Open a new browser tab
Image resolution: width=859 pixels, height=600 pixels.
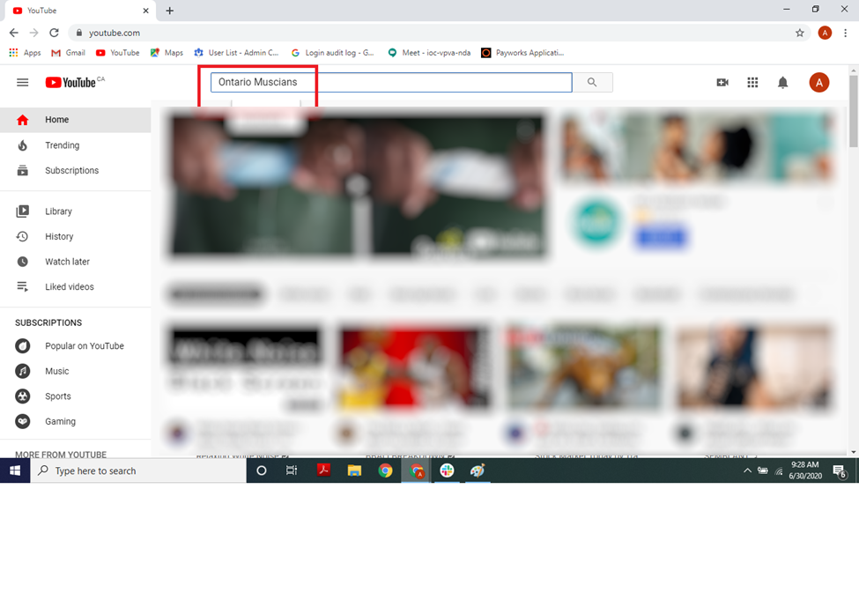pos(170,11)
